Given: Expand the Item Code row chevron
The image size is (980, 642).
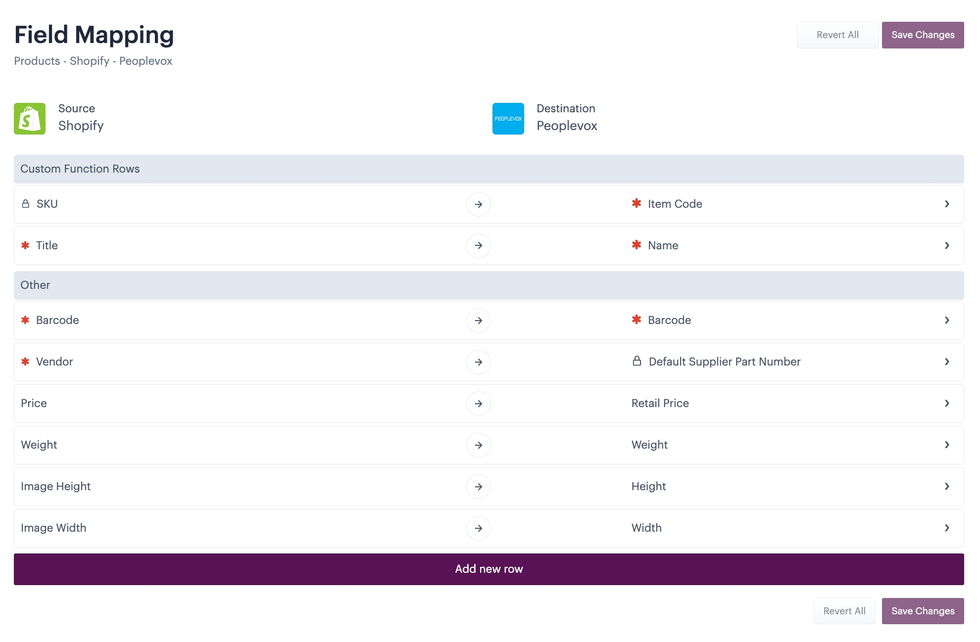Looking at the screenshot, I should [946, 204].
